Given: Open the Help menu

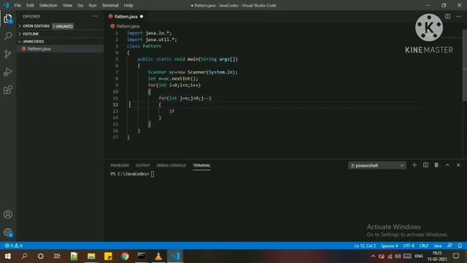Looking at the screenshot, I should coord(128,5).
